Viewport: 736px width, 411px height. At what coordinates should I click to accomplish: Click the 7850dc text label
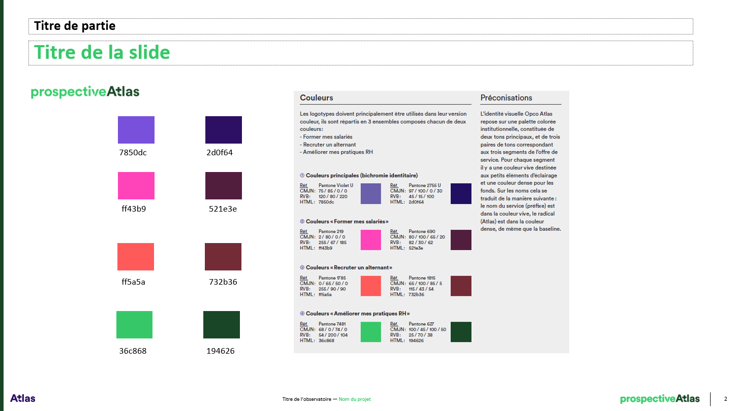pos(133,153)
